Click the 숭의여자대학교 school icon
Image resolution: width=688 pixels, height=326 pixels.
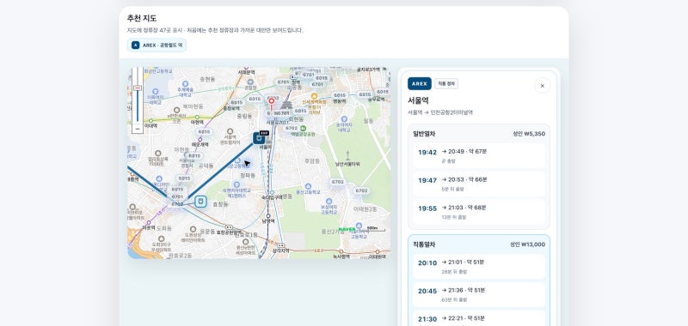[344, 118]
